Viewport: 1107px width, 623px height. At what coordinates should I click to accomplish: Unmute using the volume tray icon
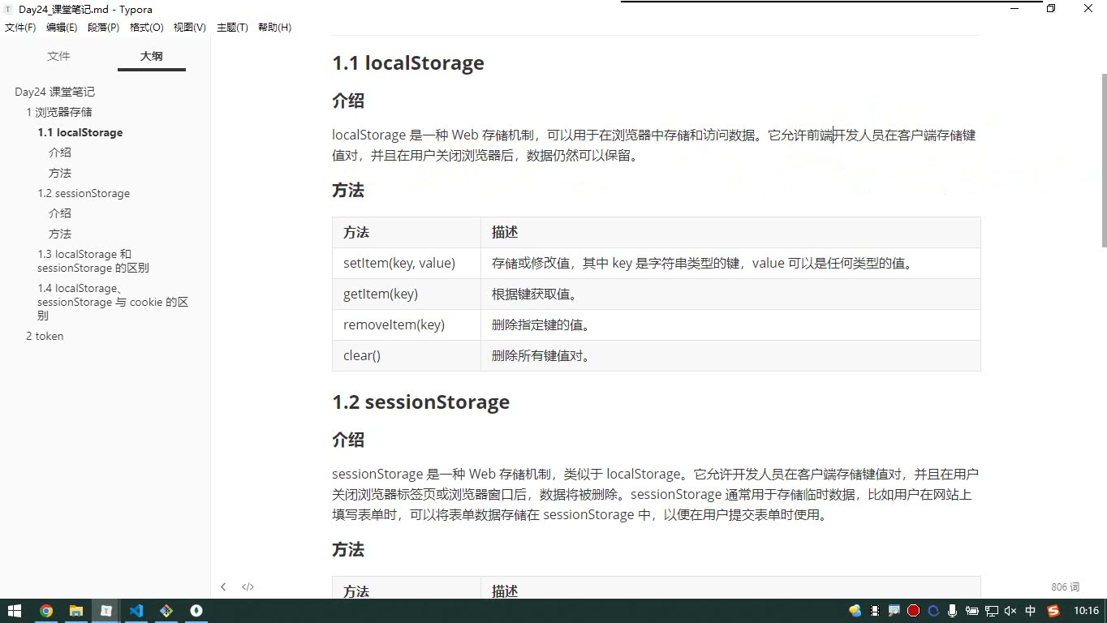coord(1010,611)
